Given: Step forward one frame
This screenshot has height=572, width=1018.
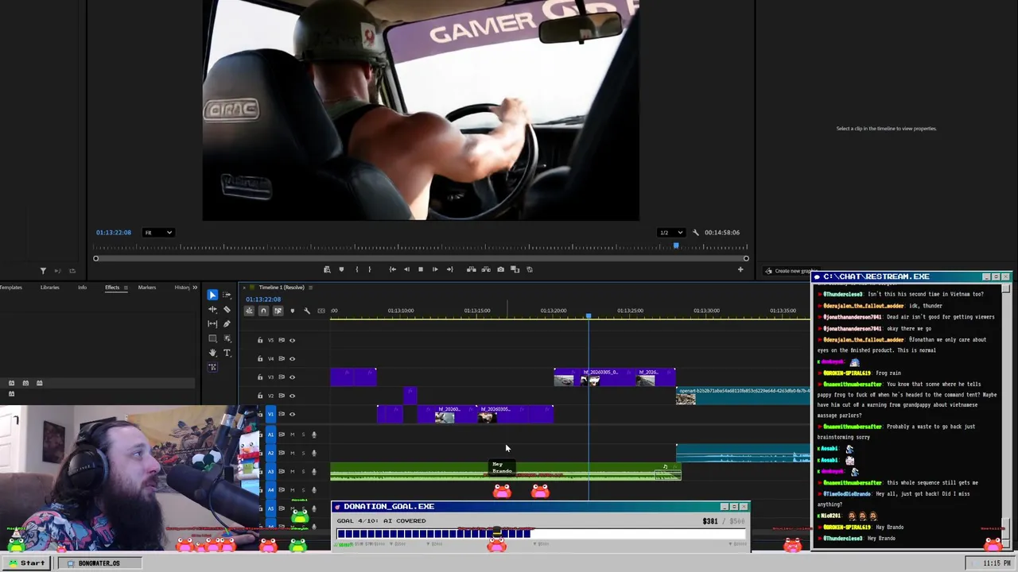Looking at the screenshot, I should 435,269.
